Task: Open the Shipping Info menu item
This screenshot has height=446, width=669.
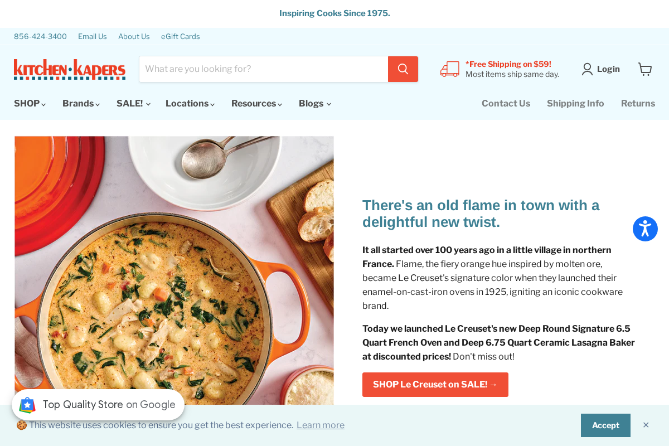Action: click(x=575, y=103)
